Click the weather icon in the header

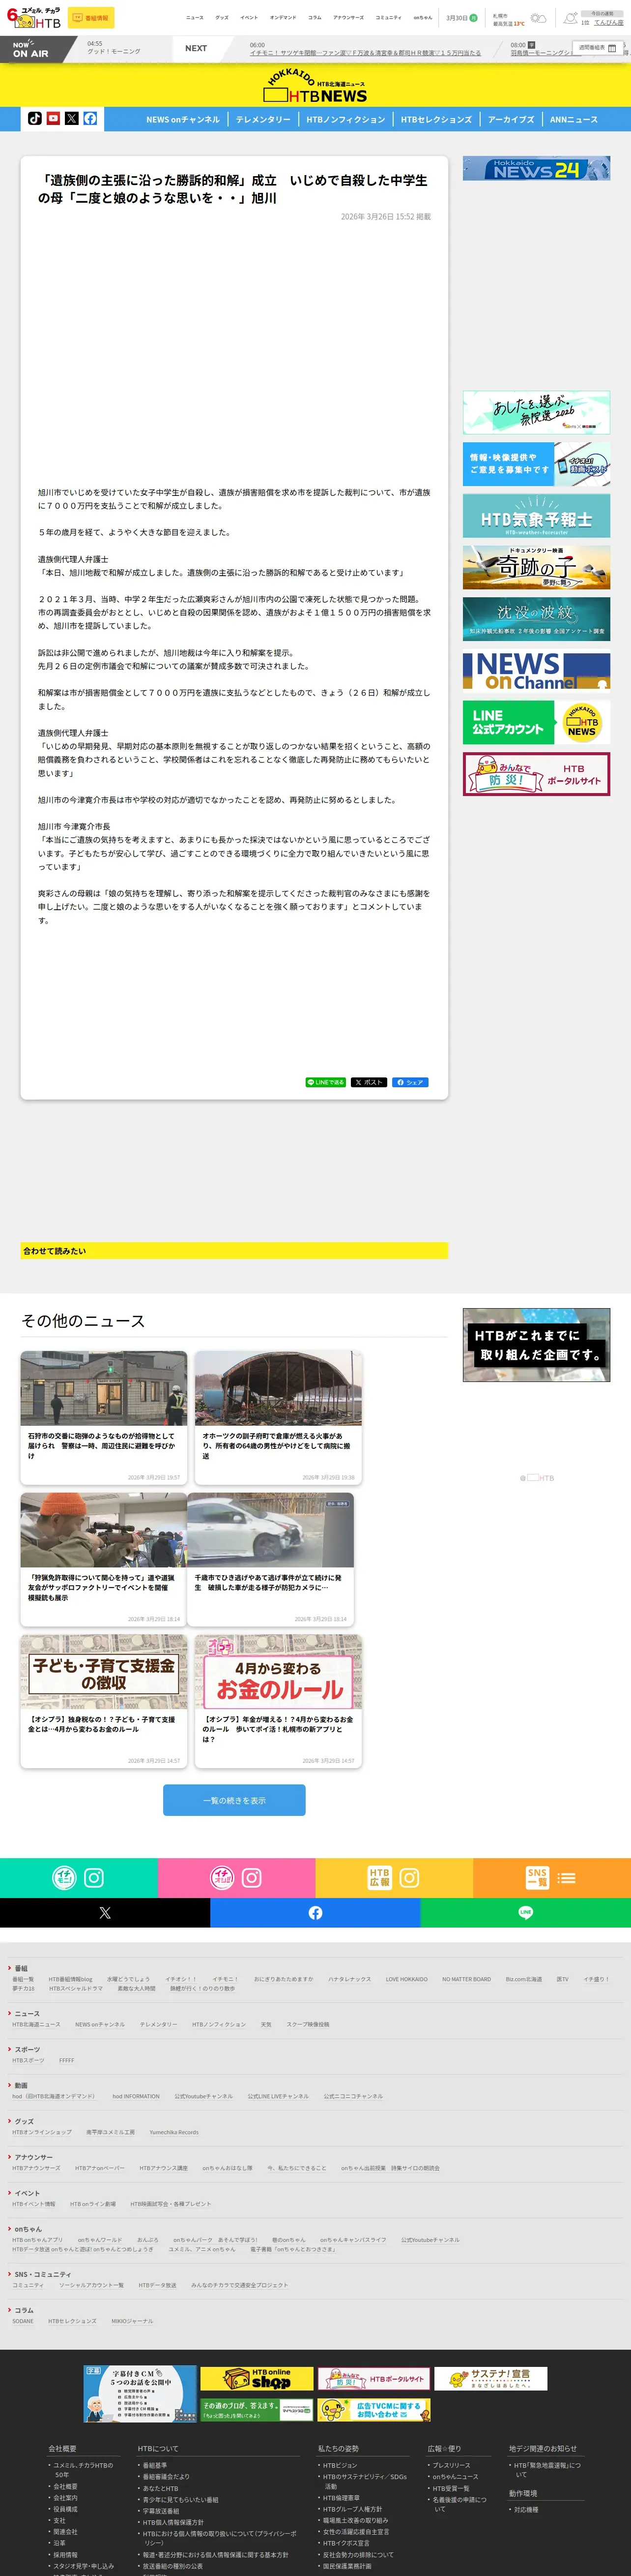(x=538, y=18)
